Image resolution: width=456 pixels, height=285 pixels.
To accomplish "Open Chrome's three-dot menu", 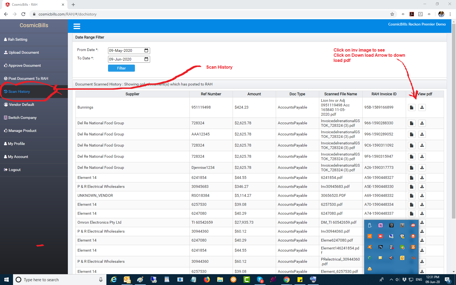I will [450, 14].
